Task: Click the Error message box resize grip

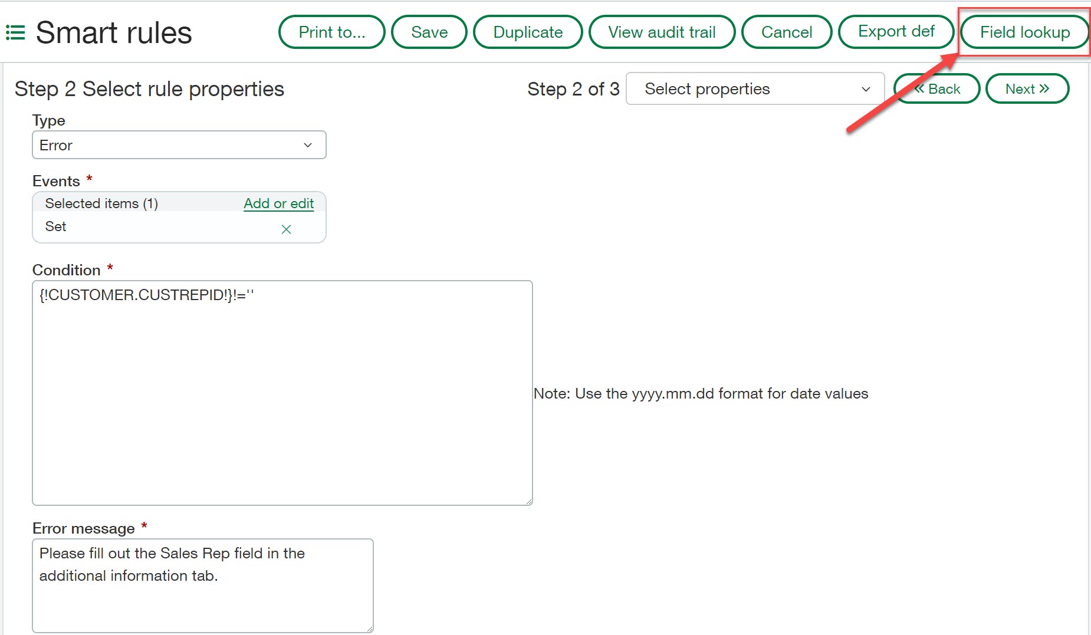Action: pos(369,629)
